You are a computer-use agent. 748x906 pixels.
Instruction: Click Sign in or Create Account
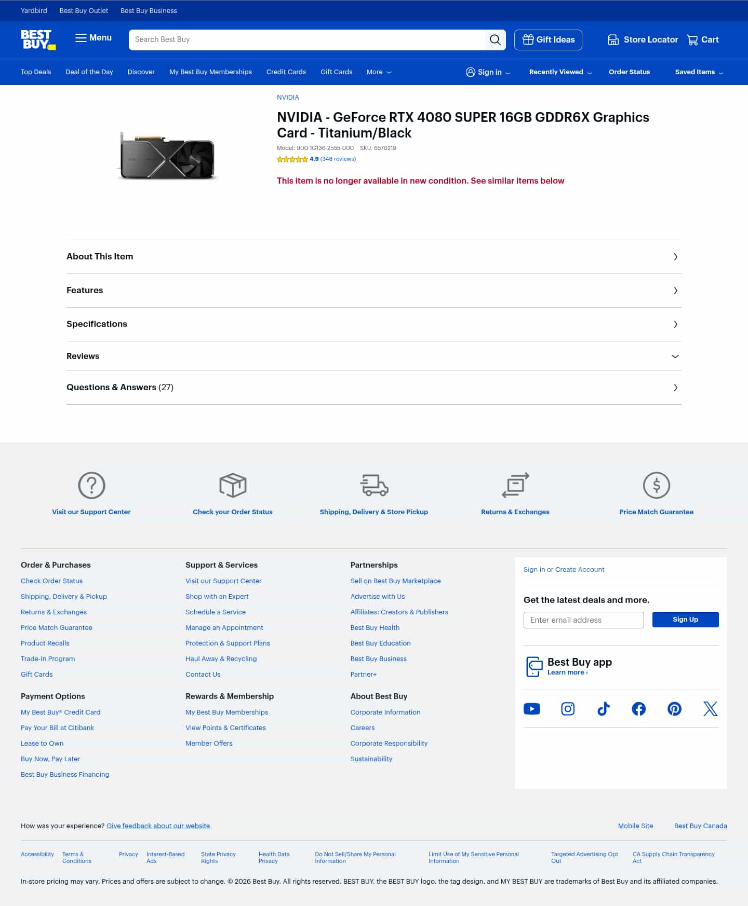coord(564,570)
